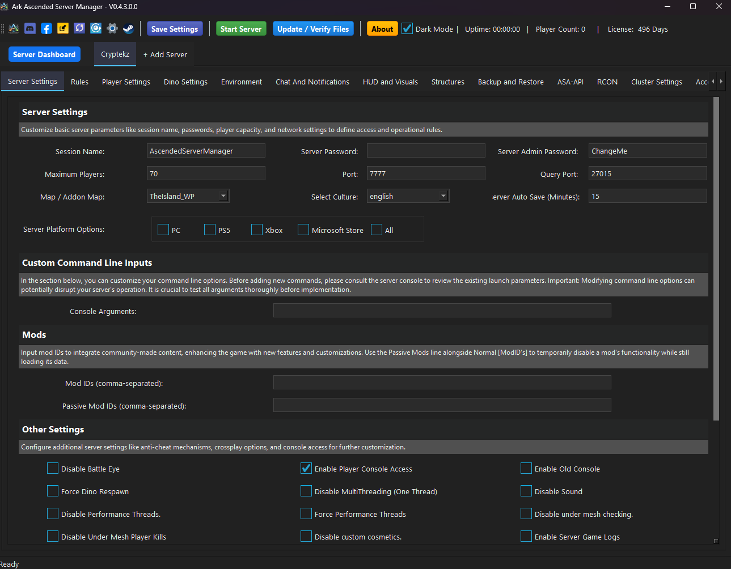
Task: Check the All platforms checkbox
Action: pyautogui.click(x=377, y=230)
